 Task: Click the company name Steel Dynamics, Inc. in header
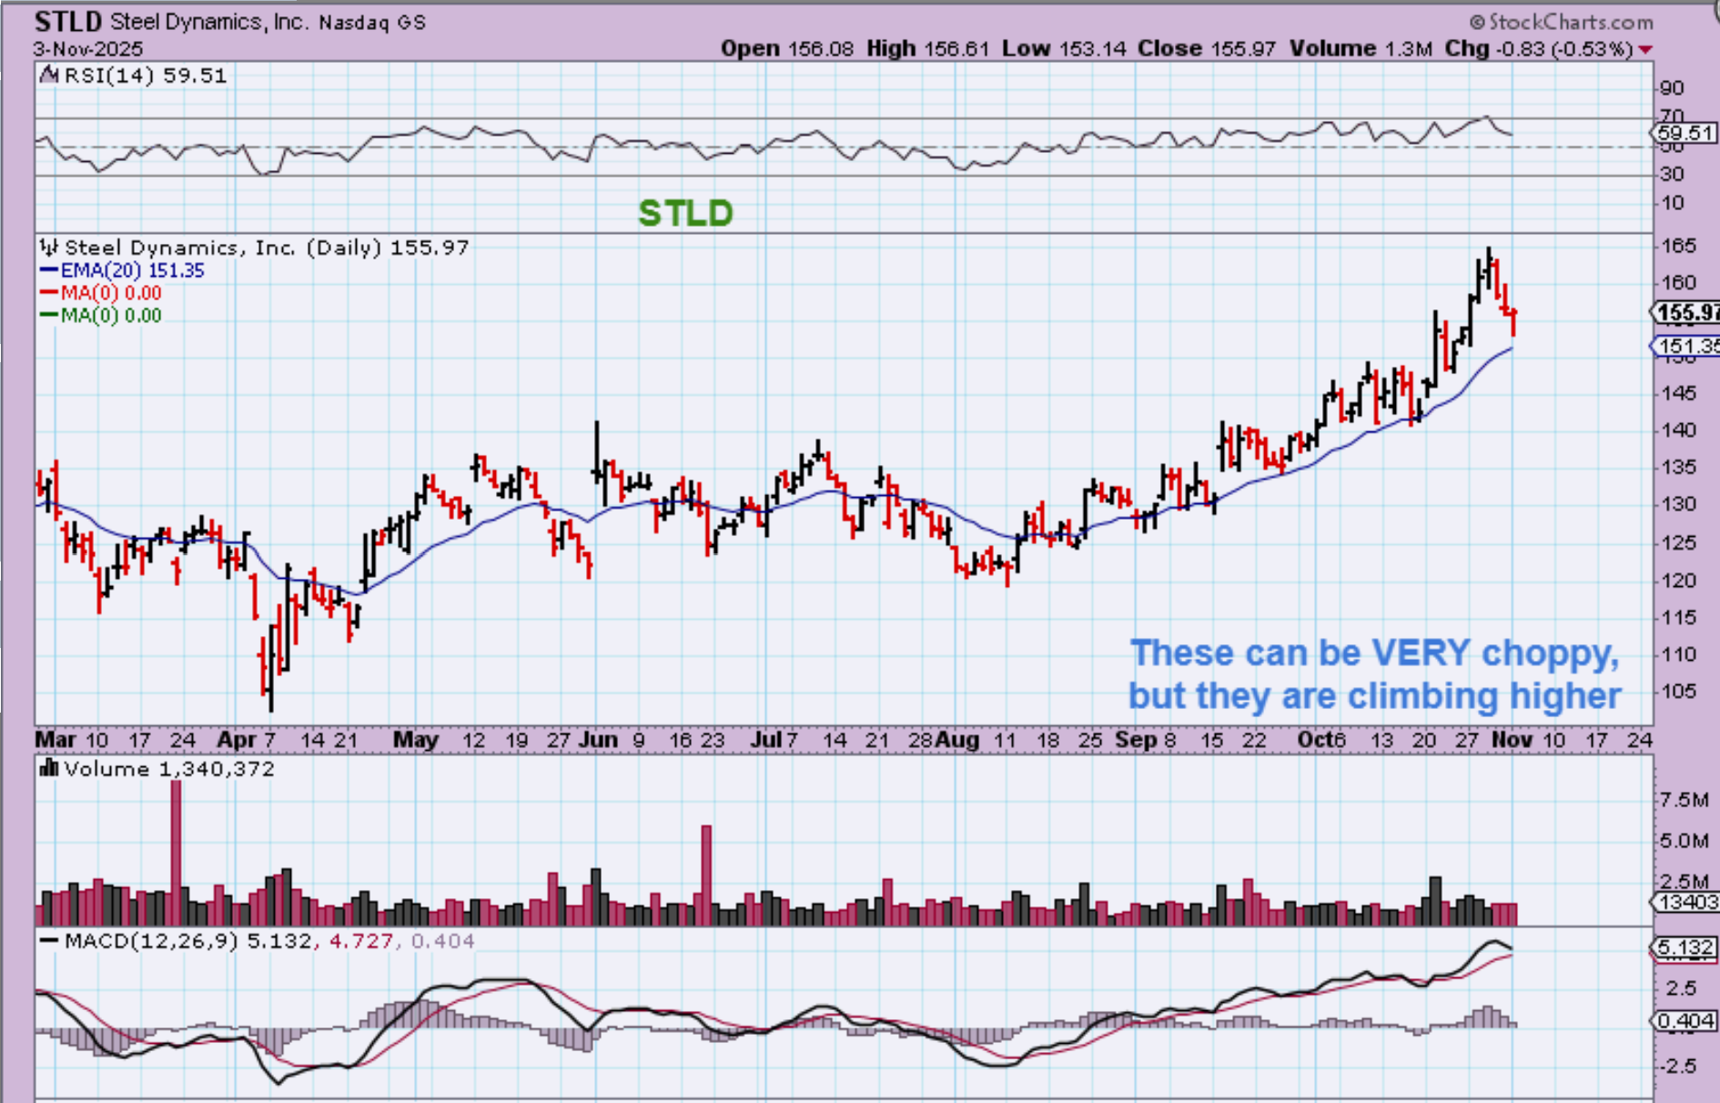coord(210,22)
